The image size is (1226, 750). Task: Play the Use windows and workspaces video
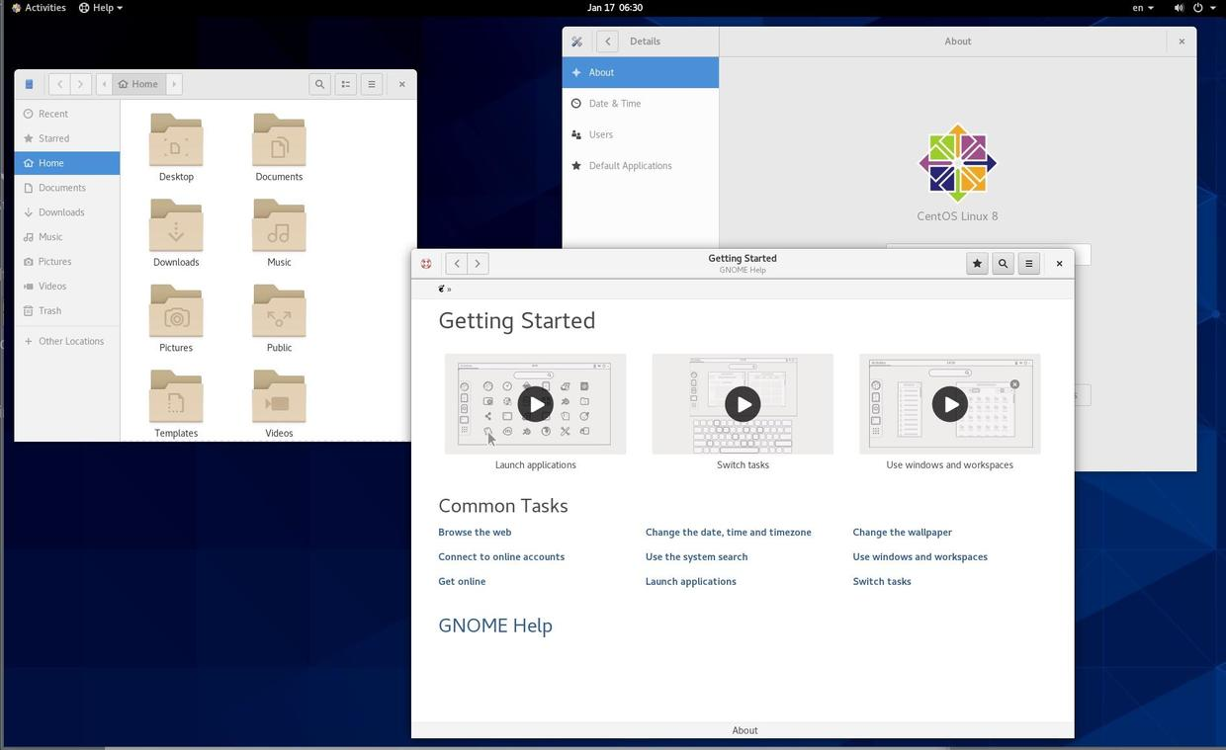pyautogui.click(x=948, y=403)
